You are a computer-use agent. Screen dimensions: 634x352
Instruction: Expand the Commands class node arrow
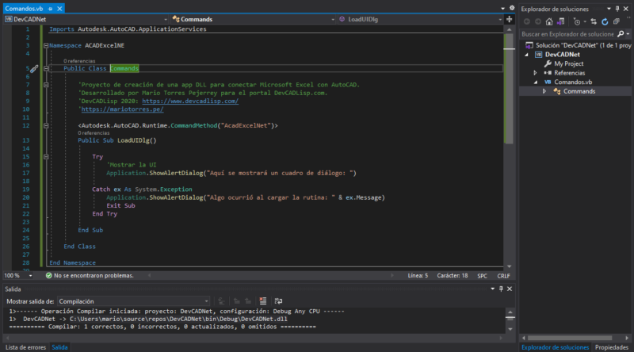pyautogui.click(x=544, y=91)
